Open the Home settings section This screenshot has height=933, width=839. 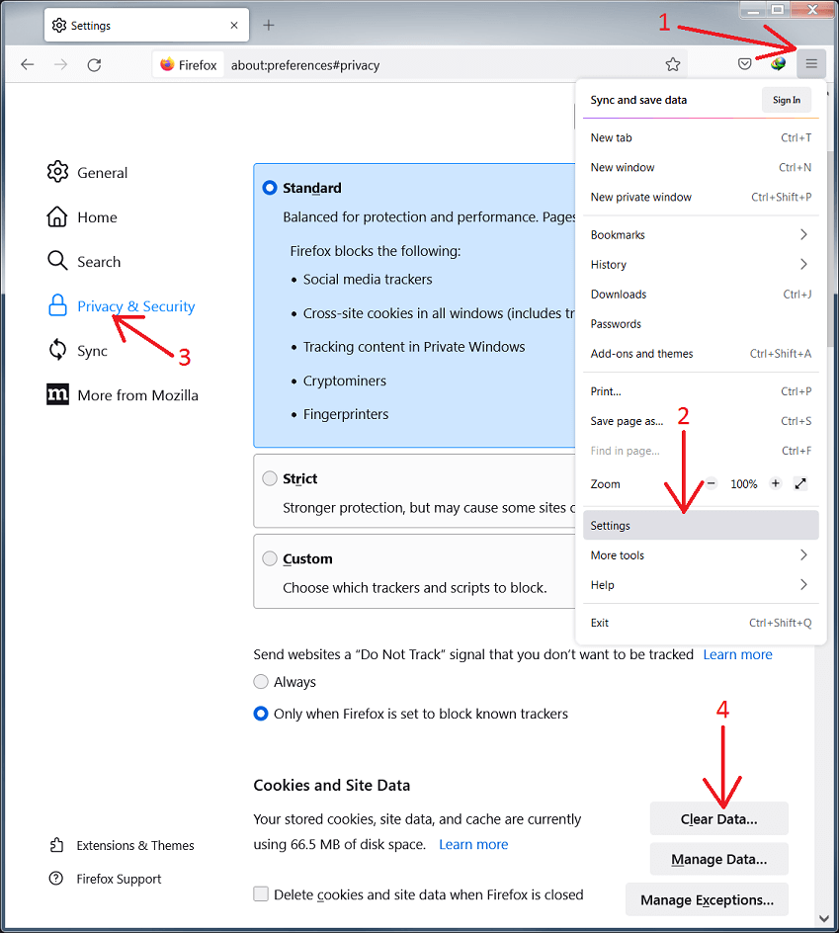tap(95, 216)
